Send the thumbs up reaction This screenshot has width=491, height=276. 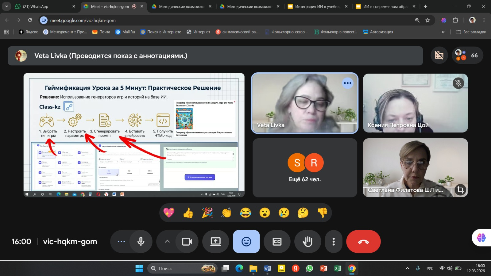[188, 213]
